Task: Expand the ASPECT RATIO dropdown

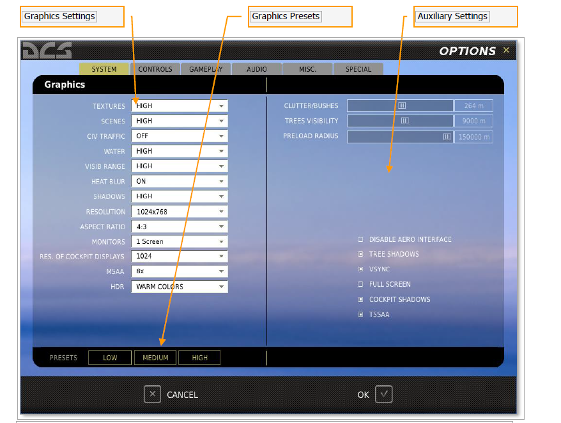Action: 180,227
